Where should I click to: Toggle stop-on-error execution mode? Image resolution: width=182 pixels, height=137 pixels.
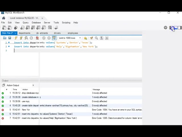pos(37,38)
